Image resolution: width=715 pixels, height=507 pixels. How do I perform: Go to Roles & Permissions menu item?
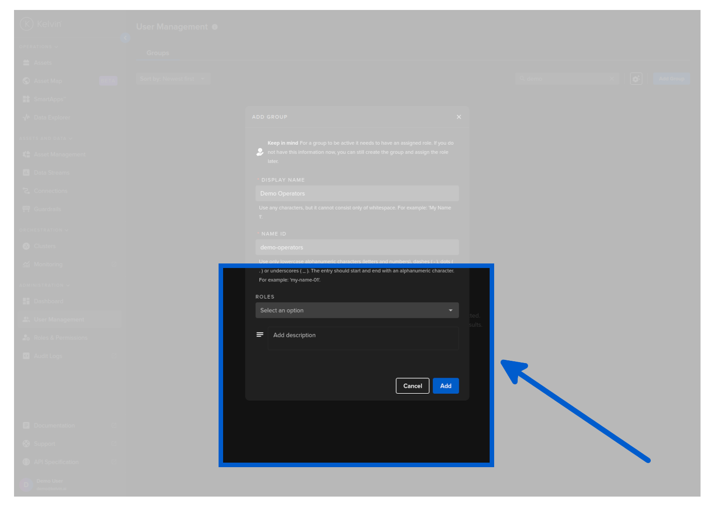pos(60,338)
